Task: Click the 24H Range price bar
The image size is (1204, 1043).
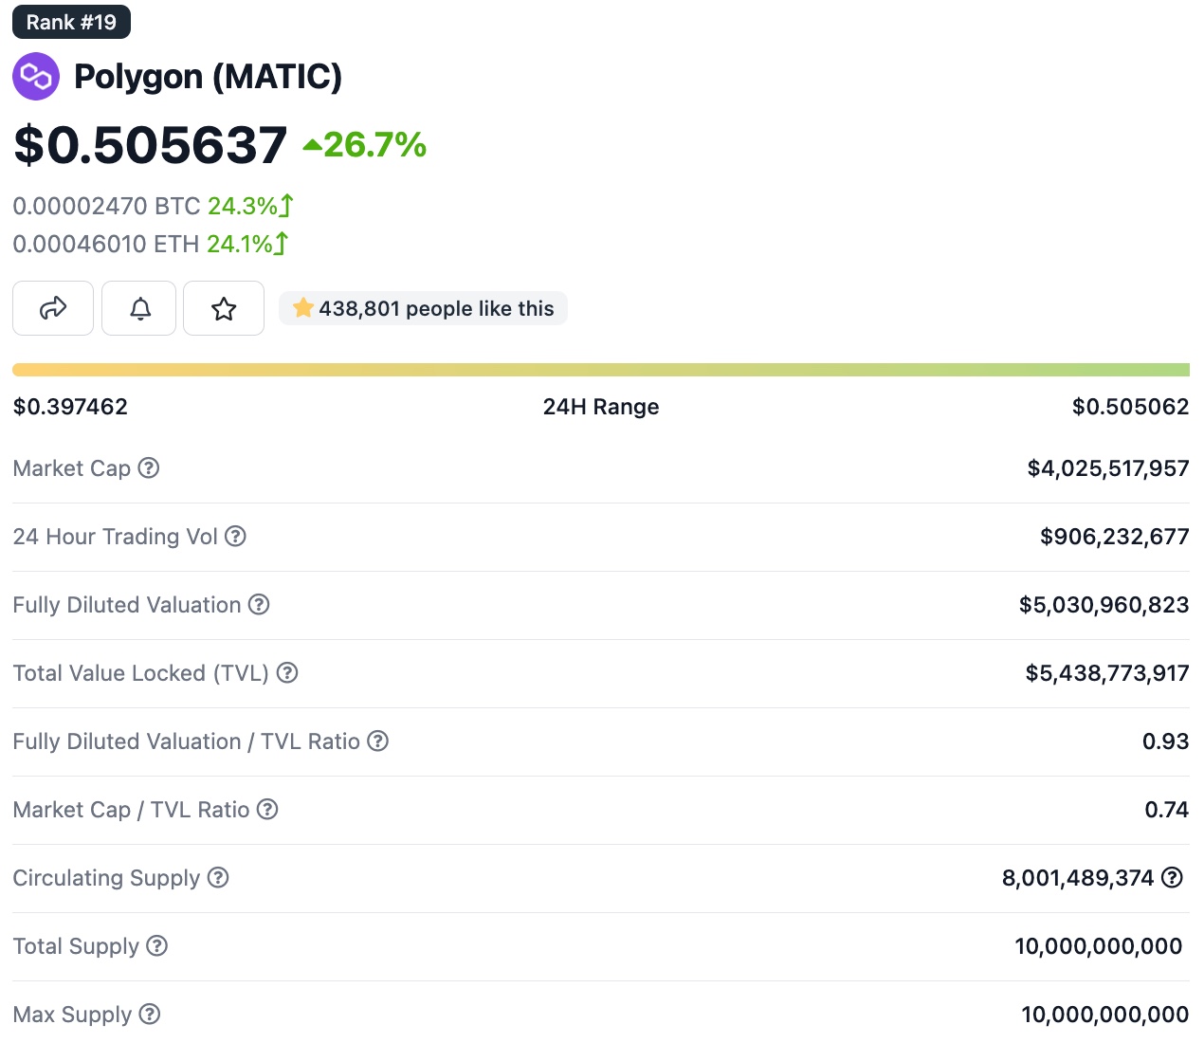Action: tap(601, 370)
